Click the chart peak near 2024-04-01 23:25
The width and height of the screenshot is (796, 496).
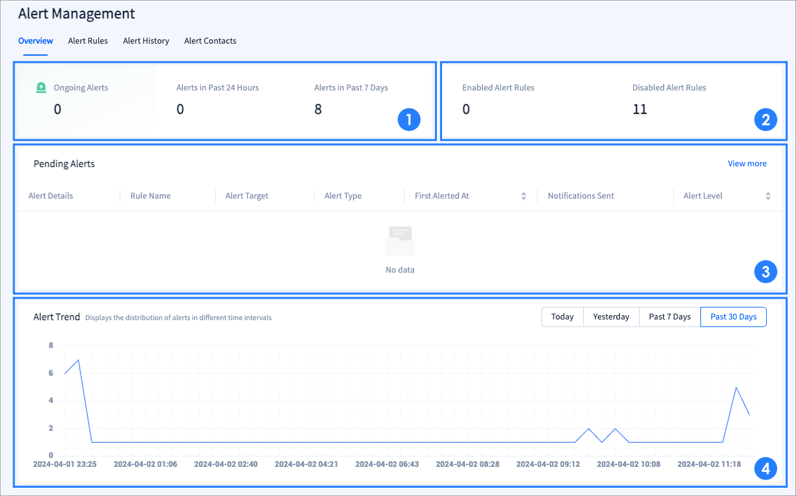tap(78, 360)
